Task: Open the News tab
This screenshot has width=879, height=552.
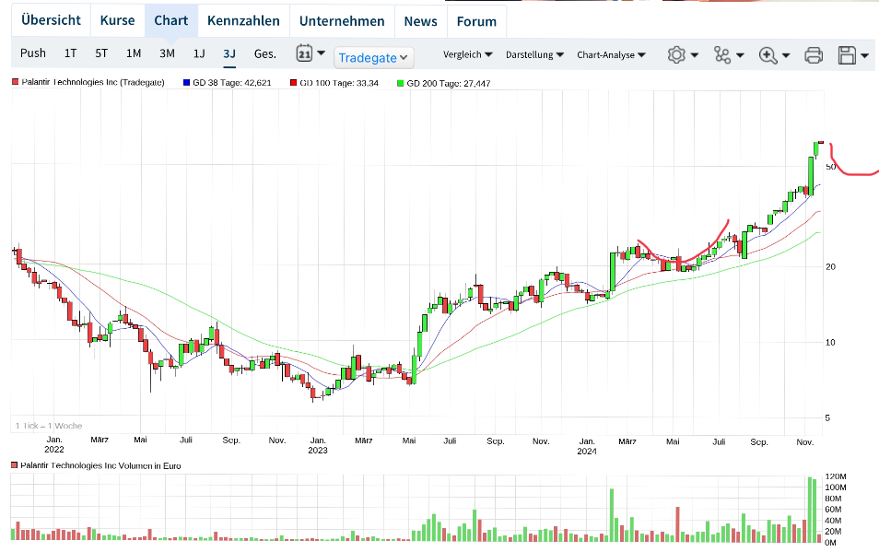Action: pyautogui.click(x=420, y=21)
